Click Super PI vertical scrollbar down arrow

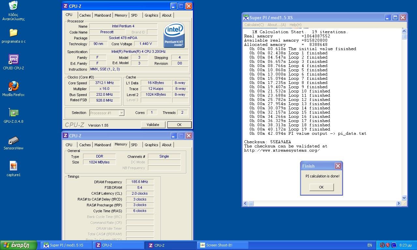(404, 198)
